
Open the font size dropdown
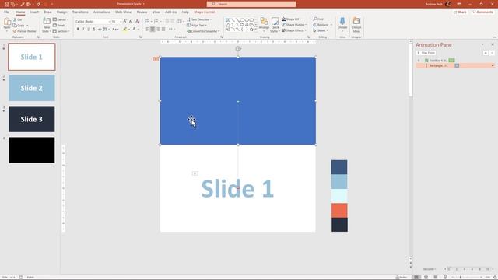121,22
